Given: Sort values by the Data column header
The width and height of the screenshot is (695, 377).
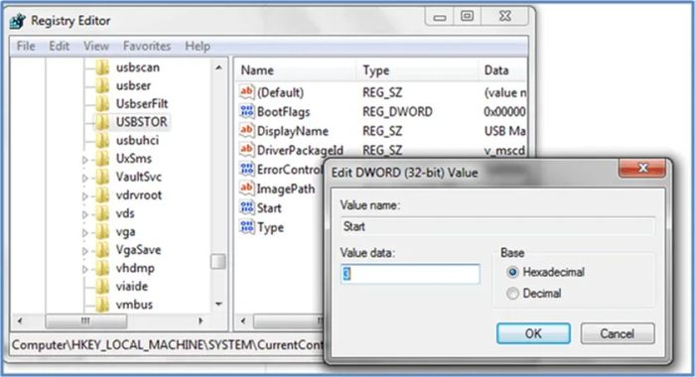Looking at the screenshot, I should 503,70.
